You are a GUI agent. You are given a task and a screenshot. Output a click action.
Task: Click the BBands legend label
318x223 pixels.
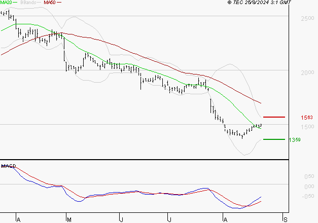pyautogui.click(x=28, y=3)
